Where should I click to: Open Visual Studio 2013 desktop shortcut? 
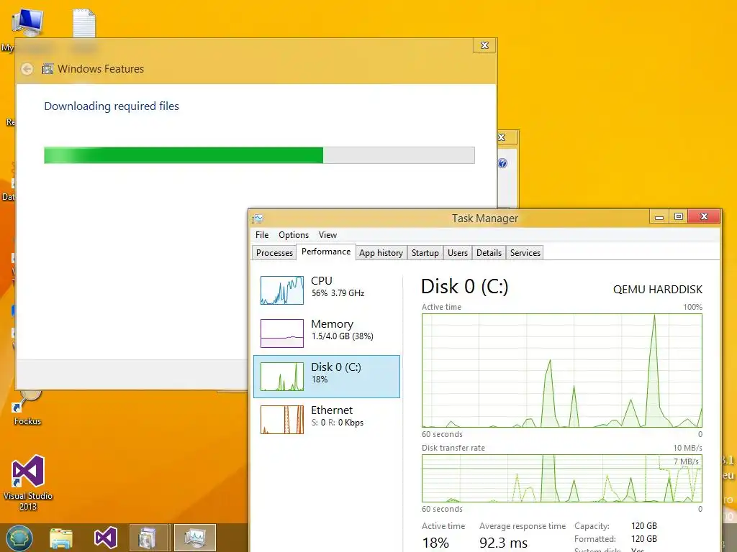tap(28, 482)
